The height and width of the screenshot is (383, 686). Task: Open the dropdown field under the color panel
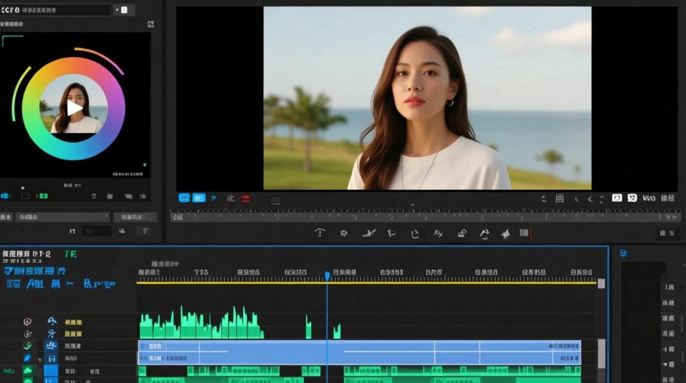coord(62,217)
